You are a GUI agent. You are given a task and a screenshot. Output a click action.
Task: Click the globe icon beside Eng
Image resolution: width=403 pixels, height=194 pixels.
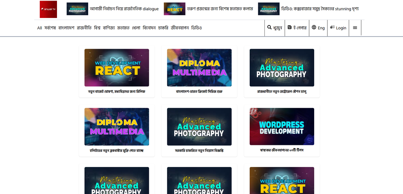pos(314,27)
